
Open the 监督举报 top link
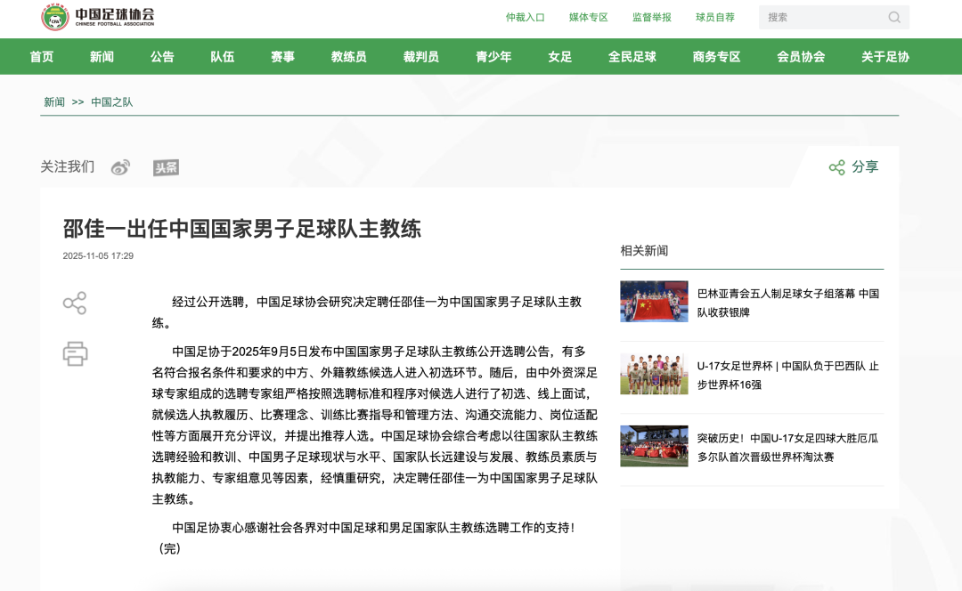tap(651, 17)
